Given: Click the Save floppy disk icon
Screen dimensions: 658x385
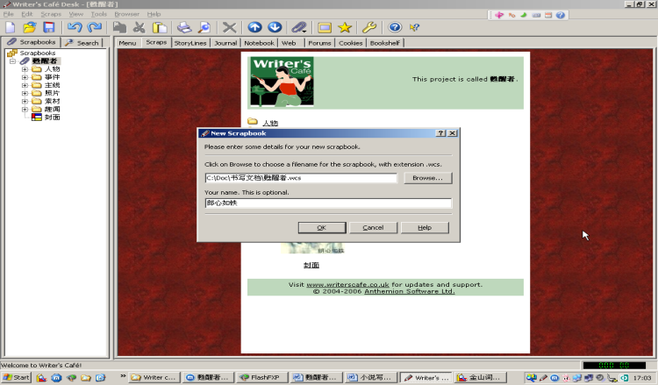Looking at the screenshot, I should [49, 28].
